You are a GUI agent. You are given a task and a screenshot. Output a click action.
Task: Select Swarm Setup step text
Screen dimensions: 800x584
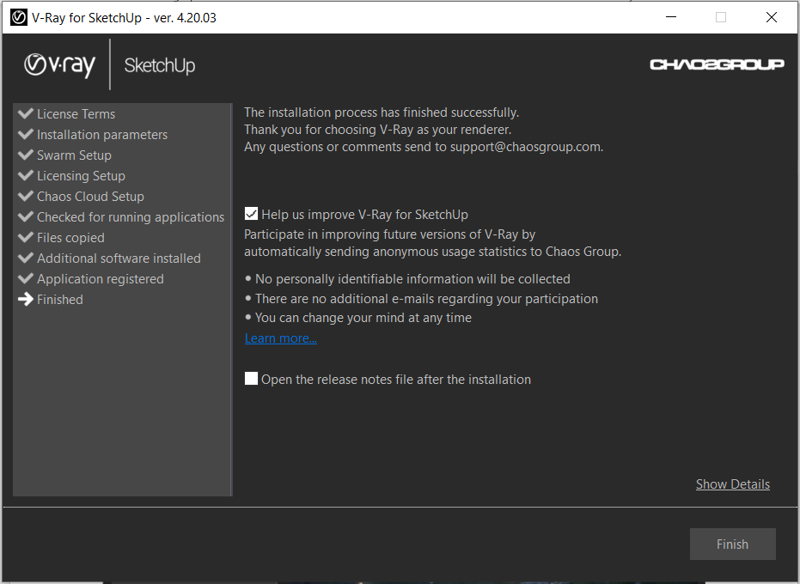(74, 155)
